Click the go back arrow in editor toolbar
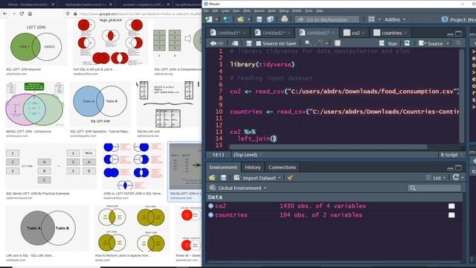The width and height of the screenshot is (476, 268). click(213, 43)
